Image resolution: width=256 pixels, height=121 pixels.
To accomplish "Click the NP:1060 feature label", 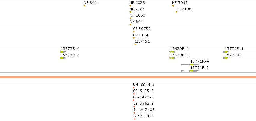I will 137,15.
